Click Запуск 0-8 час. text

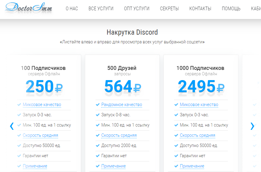pyautogui.click(x=116, y=115)
